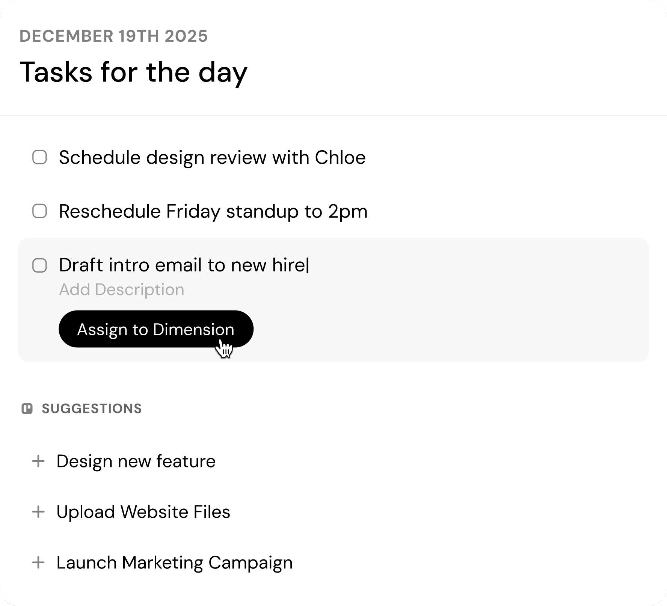667x606 pixels.
Task: Open the Schedule design review with Chloe task
Action: tap(212, 157)
